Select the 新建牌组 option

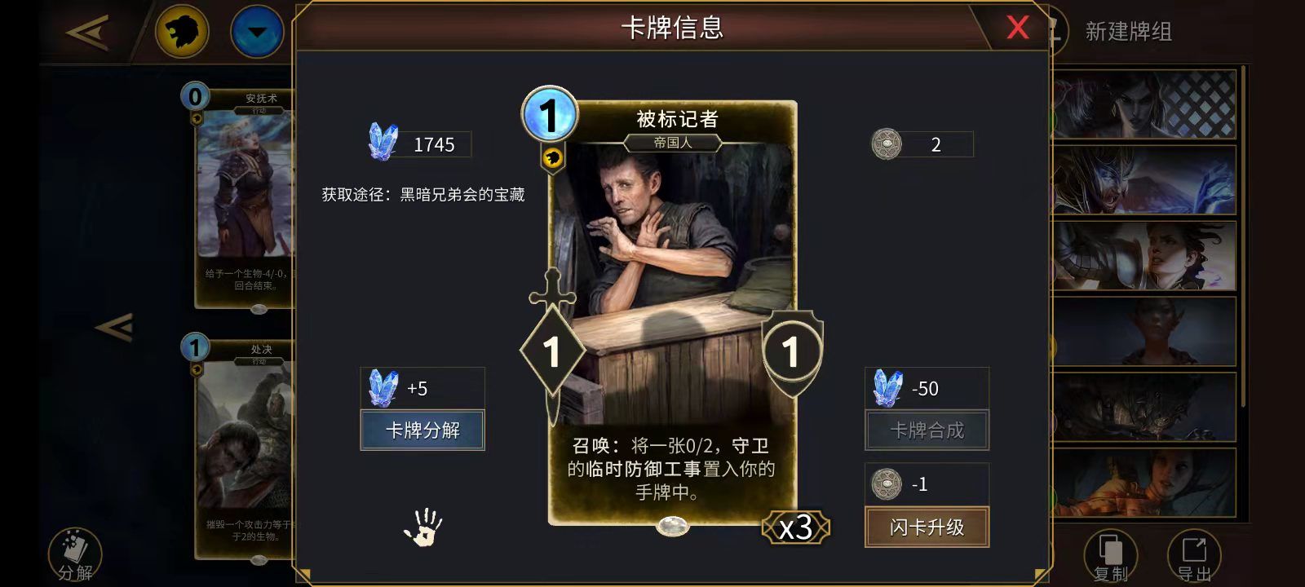click(x=1128, y=32)
